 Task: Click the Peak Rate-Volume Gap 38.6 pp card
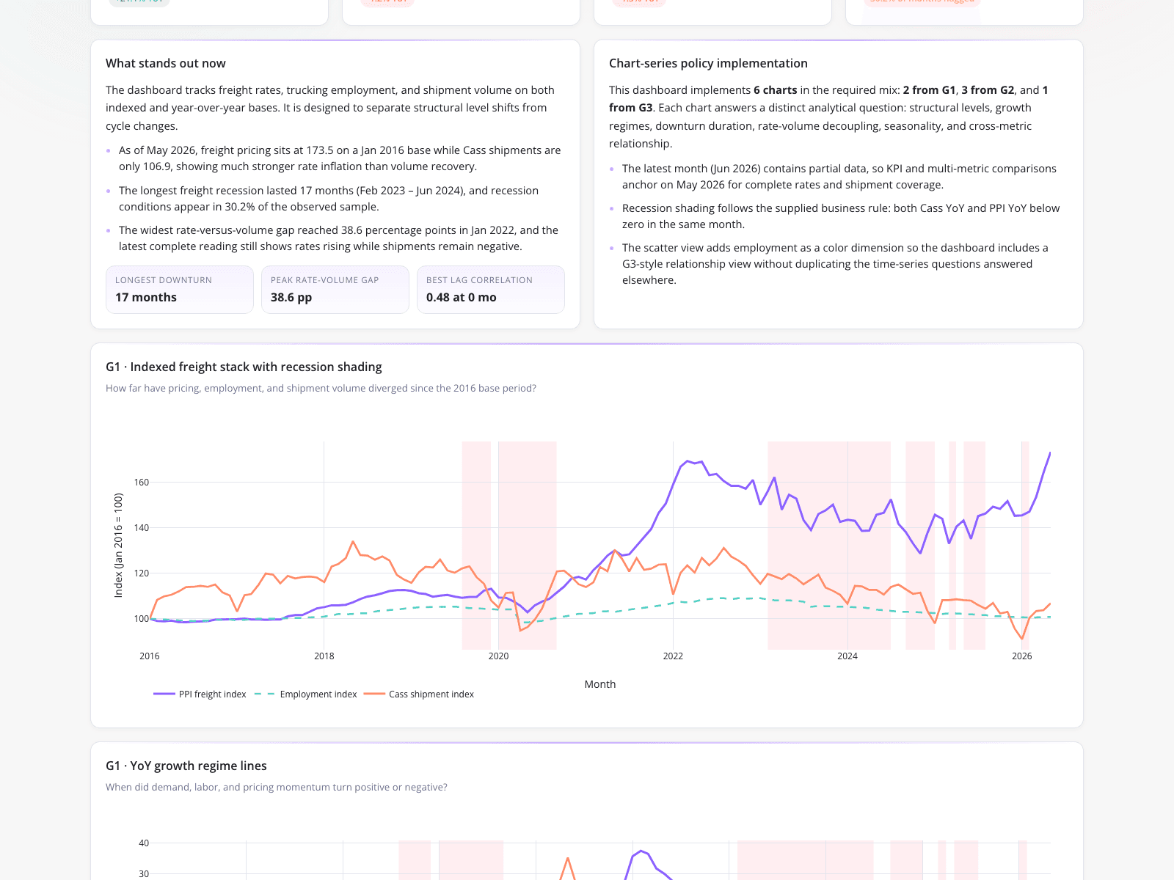335,290
